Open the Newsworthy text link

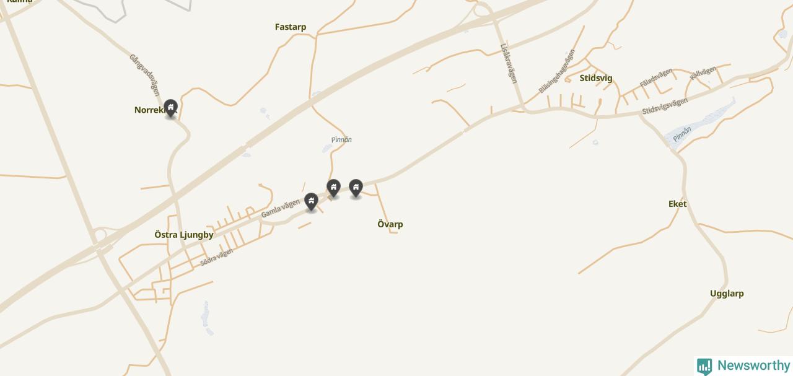(753, 365)
